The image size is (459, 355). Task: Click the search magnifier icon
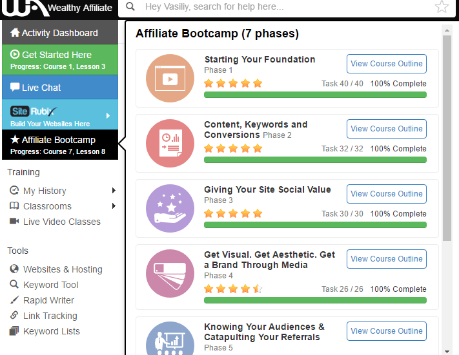[x=130, y=6]
